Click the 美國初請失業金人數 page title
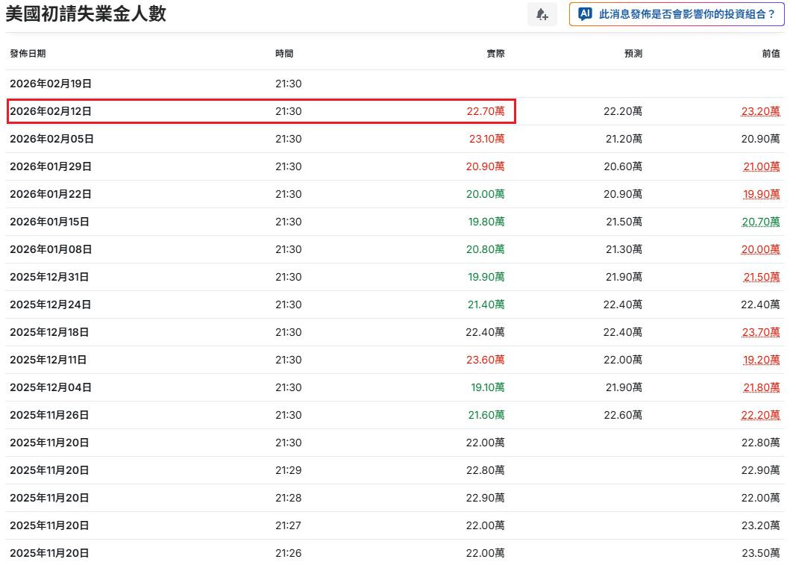This screenshot has height=565, width=796. coord(86,13)
